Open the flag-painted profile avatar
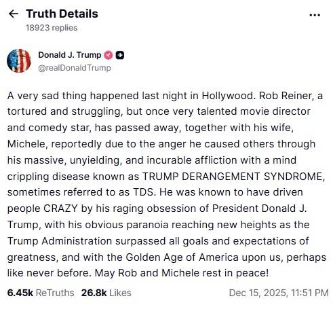 (x=19, y=60)
